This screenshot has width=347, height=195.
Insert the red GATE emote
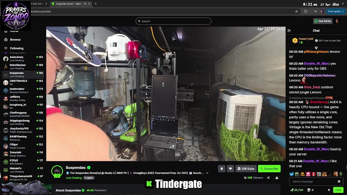click(x=308, y=174)
